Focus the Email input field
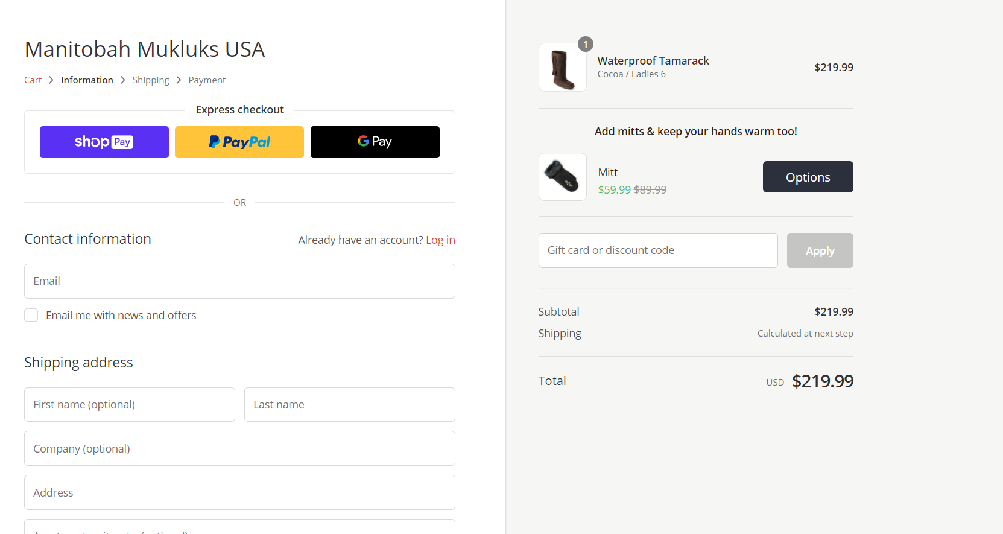This screenshot has width=1003, height=534. [239, 281]
